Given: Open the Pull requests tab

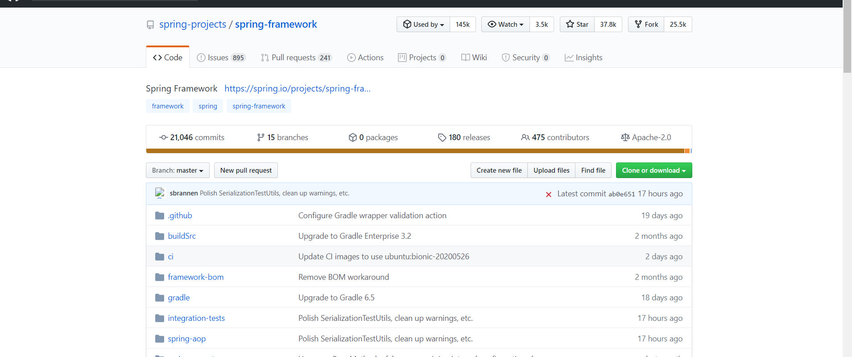Looking at the screenshot, I should [x=297, y=58].
